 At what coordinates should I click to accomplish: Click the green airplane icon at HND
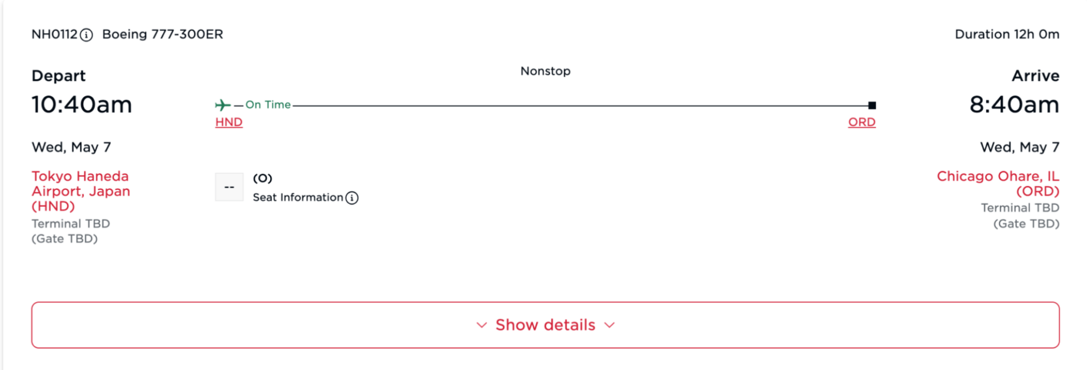(x=222, y=105)
